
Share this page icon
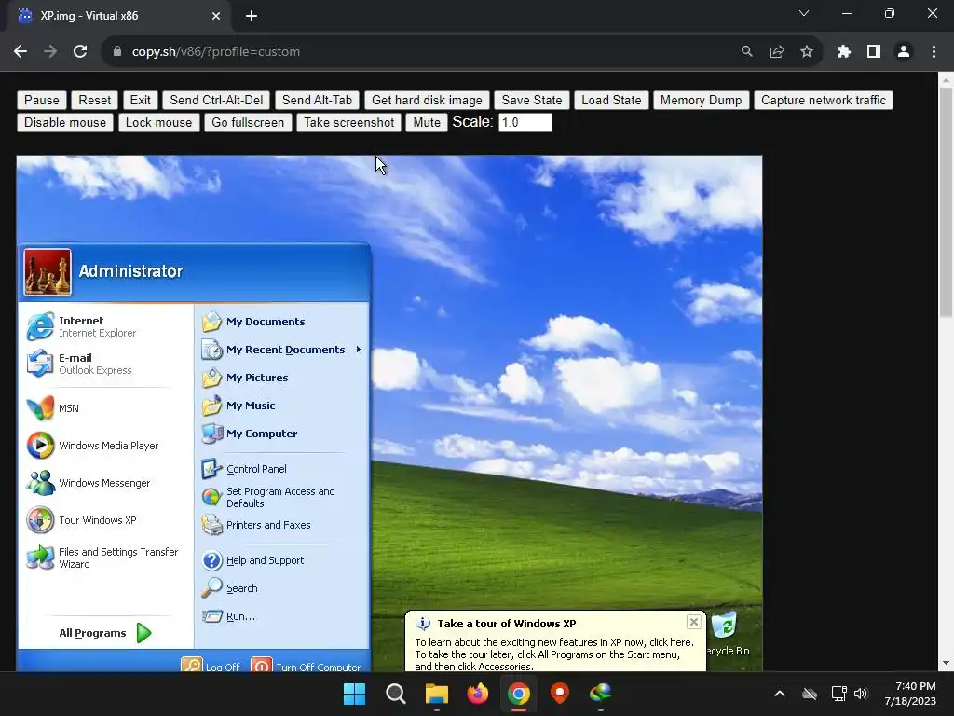777,52
